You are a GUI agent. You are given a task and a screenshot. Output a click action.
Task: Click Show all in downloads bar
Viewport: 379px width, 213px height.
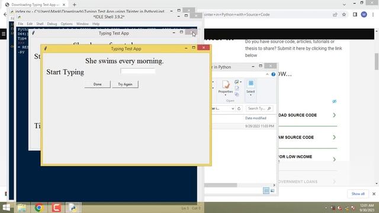click(x=358, y=193)
